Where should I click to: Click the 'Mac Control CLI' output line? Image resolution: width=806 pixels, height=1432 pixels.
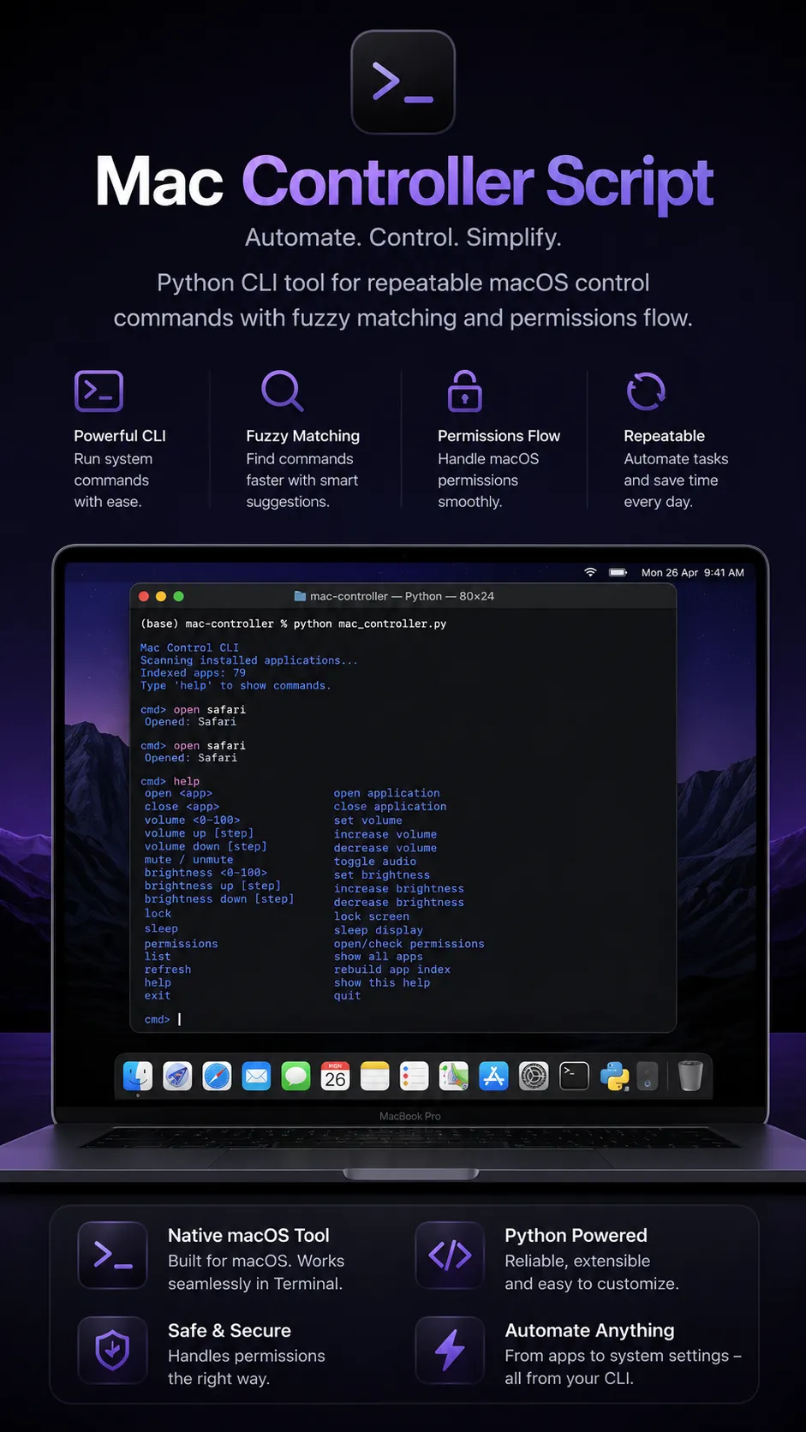(x=189, y=647)
